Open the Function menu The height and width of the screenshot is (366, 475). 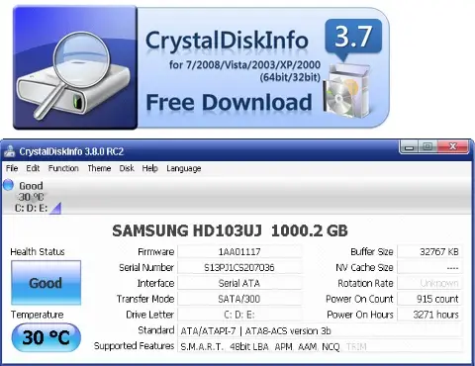click(x=63, y=168)
